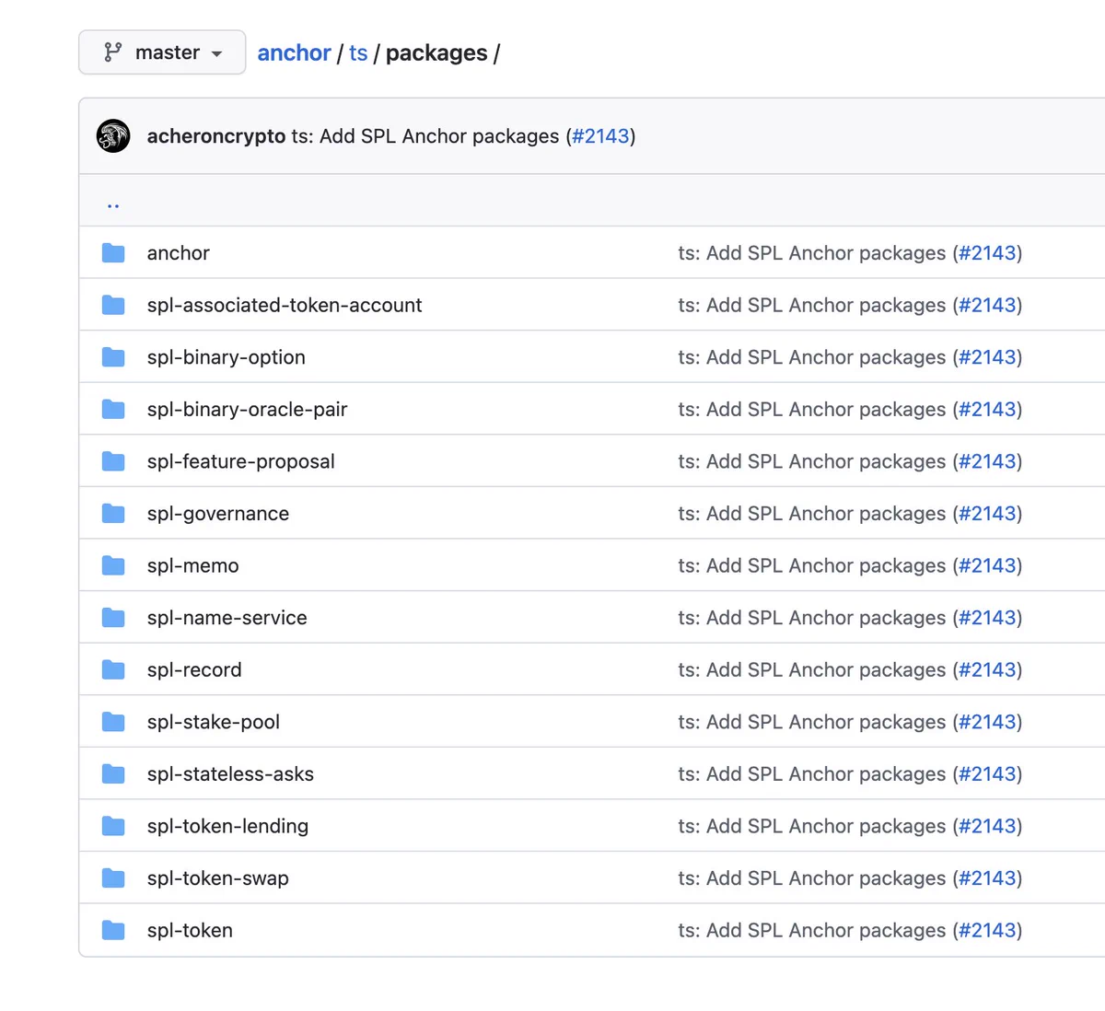Click the folder icon for spl-feature-proposal
1105x1011 pixels.
(113, 461)
